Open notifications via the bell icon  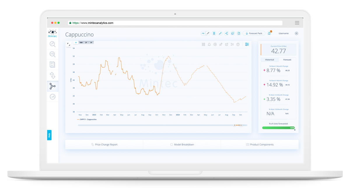tap(269, 33)
